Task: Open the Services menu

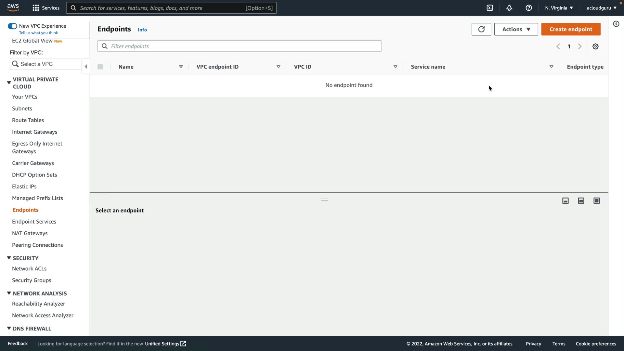Action: tap(46, 8)
